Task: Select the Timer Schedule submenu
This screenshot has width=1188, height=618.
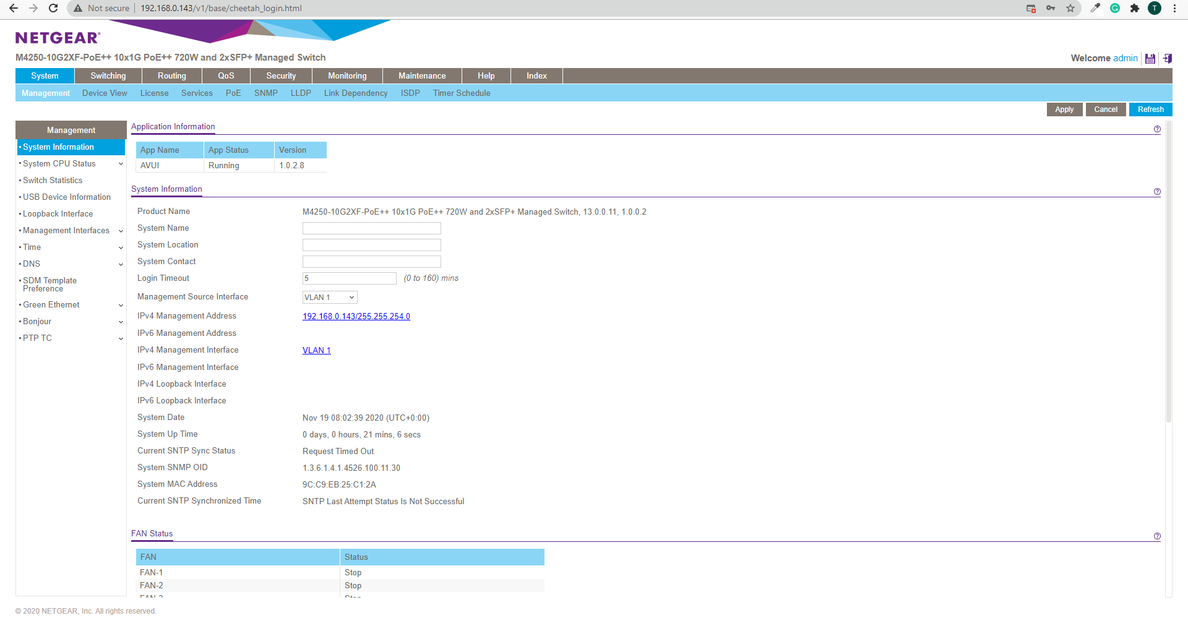Action: point(462,93)
